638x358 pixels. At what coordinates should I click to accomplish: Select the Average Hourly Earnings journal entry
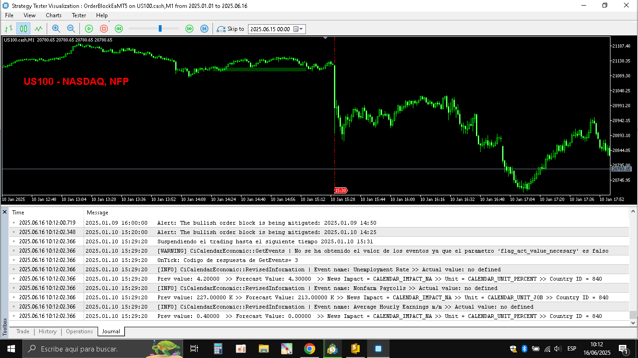pos(319,307)
